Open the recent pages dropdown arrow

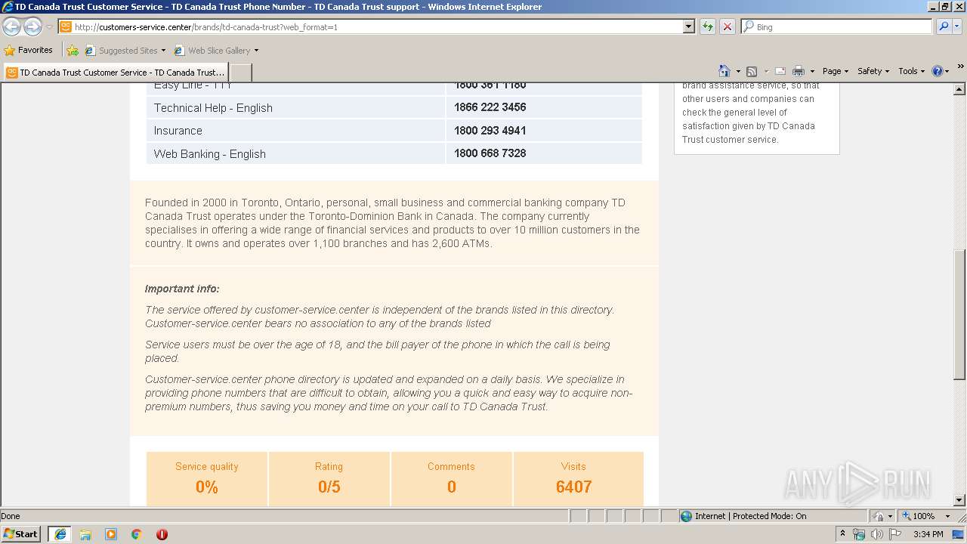(49, 26)
